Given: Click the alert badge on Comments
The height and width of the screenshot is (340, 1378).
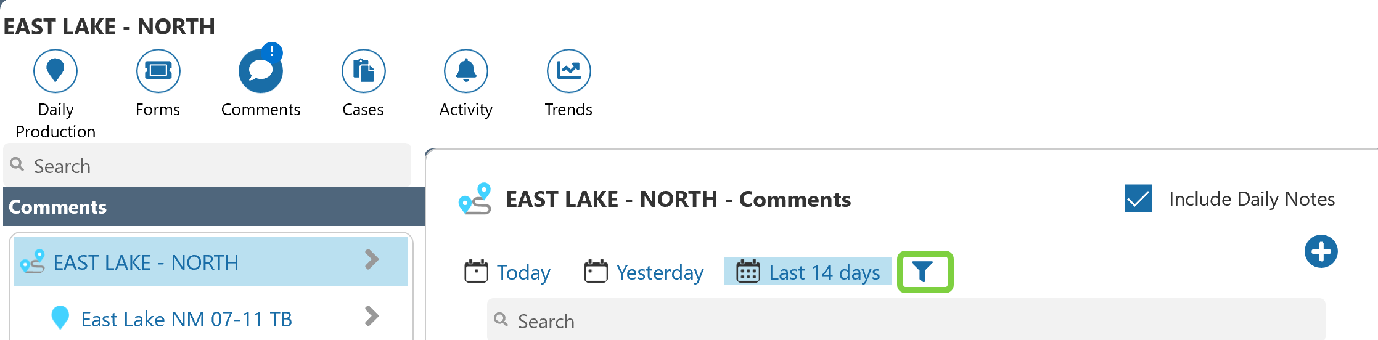Looking at the screenshot, I should [x=272, y=52].
